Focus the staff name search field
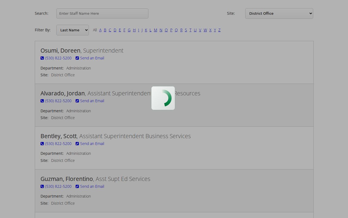This screenshot has width=348, height=218. [x=102, y=13]
